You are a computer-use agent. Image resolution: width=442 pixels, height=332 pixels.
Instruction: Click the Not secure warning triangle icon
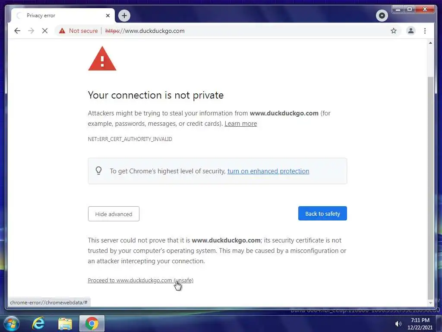[62, 31]
